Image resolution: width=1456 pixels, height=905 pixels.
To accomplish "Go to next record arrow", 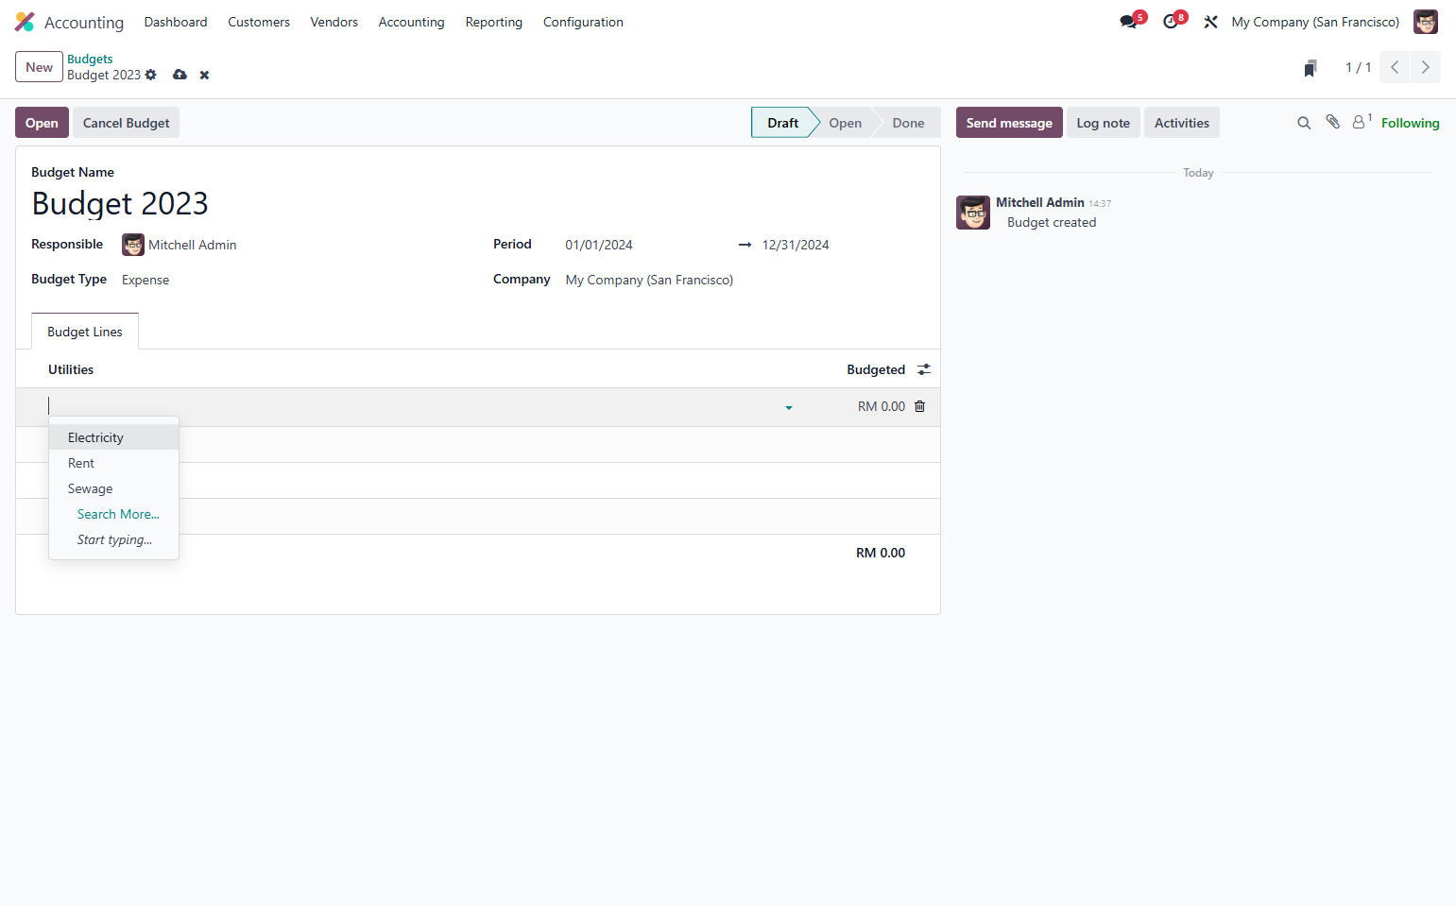I will click(1426, 67).
